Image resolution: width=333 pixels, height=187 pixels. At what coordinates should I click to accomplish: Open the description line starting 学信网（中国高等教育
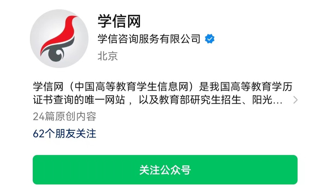pyautogui.click(x=163, y=87)
